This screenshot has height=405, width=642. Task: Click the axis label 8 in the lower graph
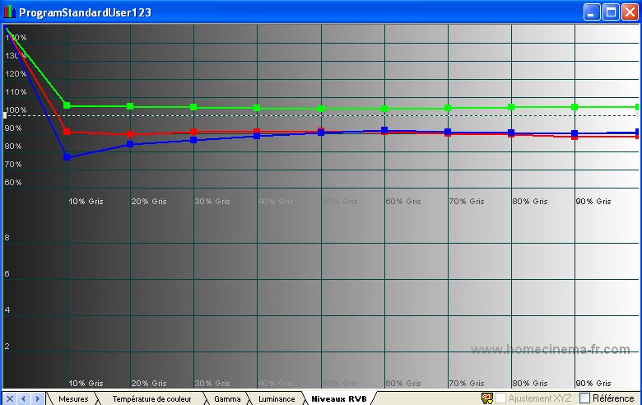(7, 238)
